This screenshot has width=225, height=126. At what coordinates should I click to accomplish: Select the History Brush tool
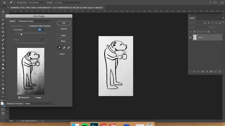click(x=3, y=52)
